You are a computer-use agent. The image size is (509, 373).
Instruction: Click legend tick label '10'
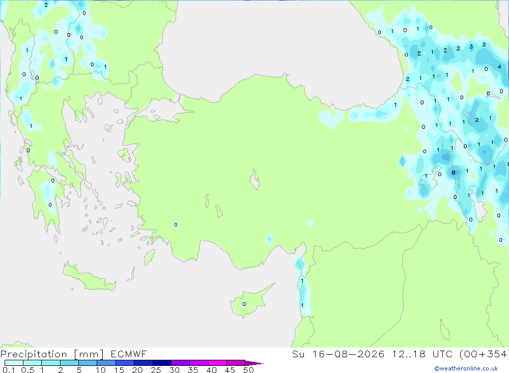(101, 370)
